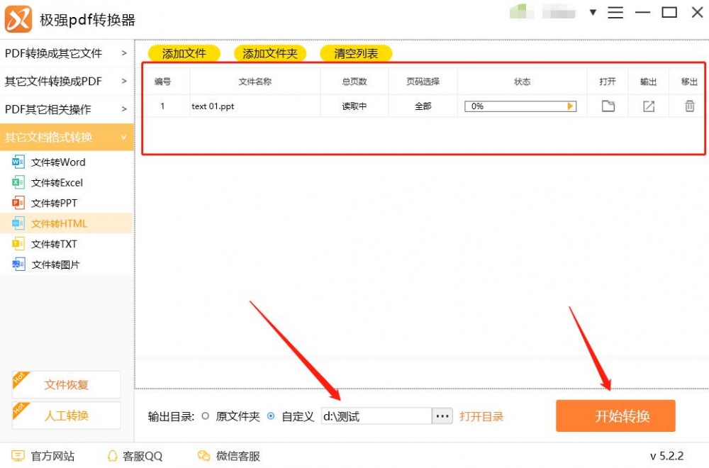Image resolution: width=709 pixels, height=468 pixels.
Task: Select the 自定义 output radio button
Action: [271, 416]
